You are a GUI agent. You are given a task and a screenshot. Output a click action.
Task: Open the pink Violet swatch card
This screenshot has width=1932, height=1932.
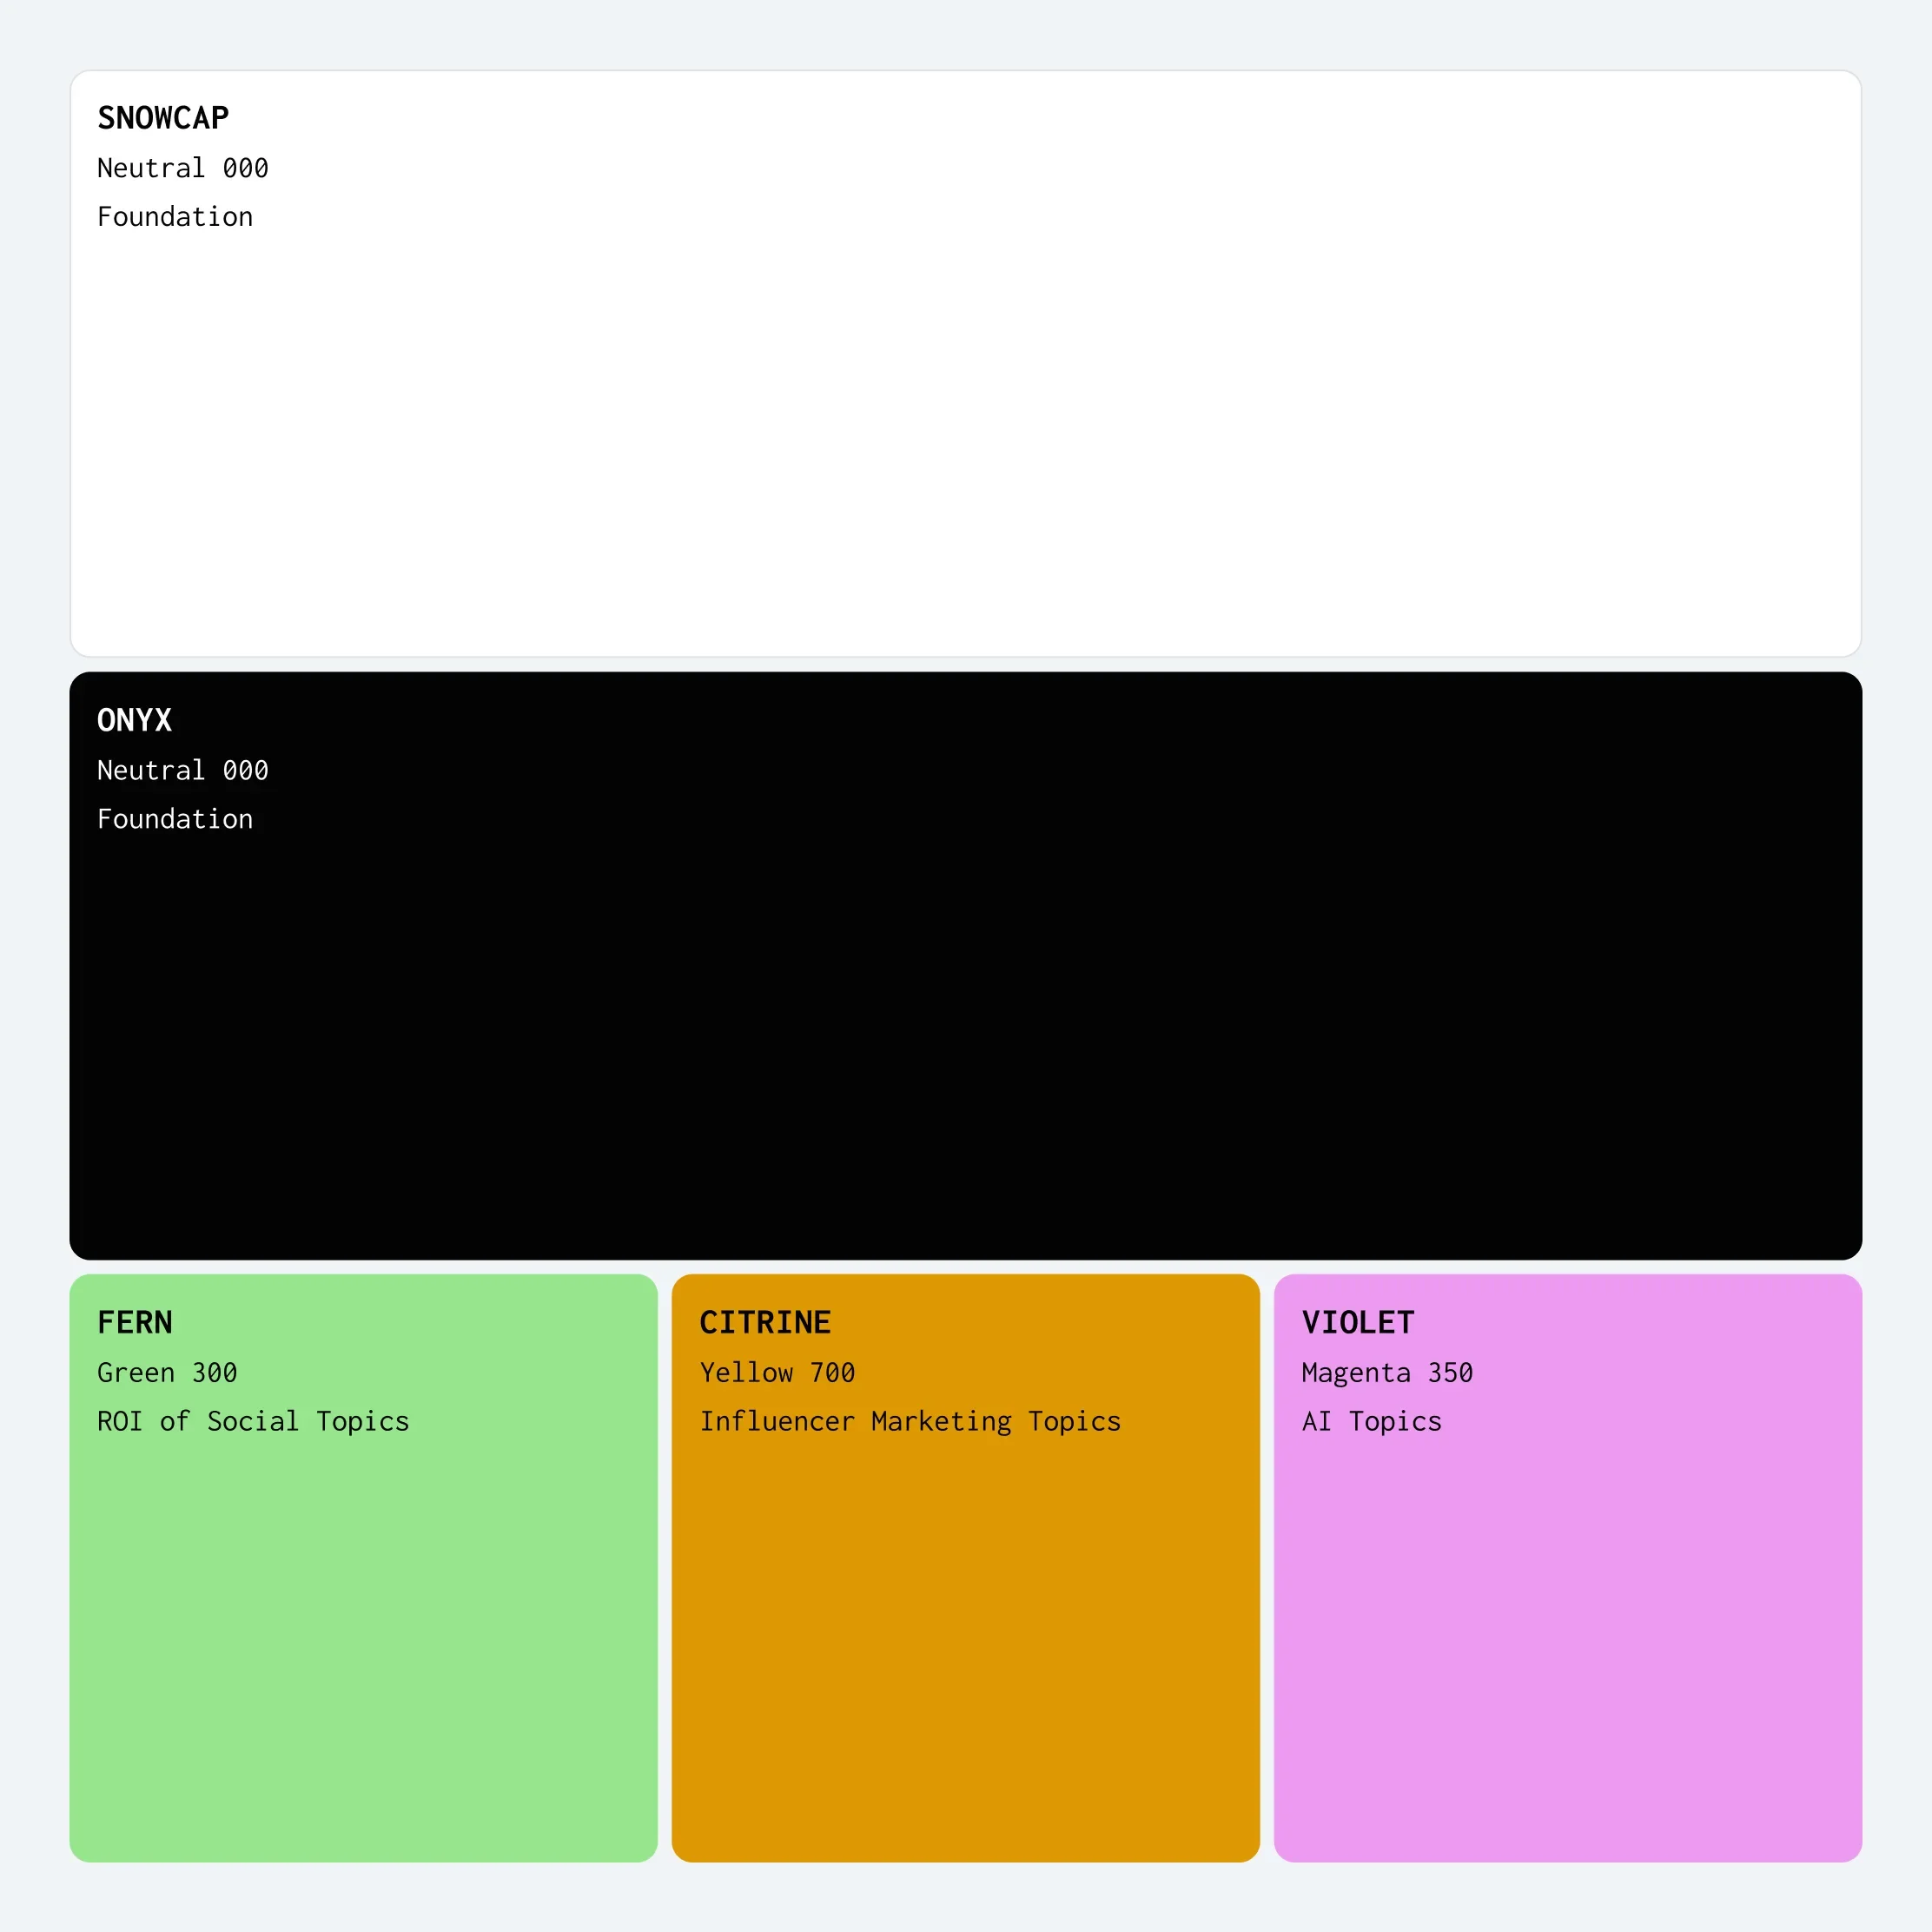point(1567,1568)
